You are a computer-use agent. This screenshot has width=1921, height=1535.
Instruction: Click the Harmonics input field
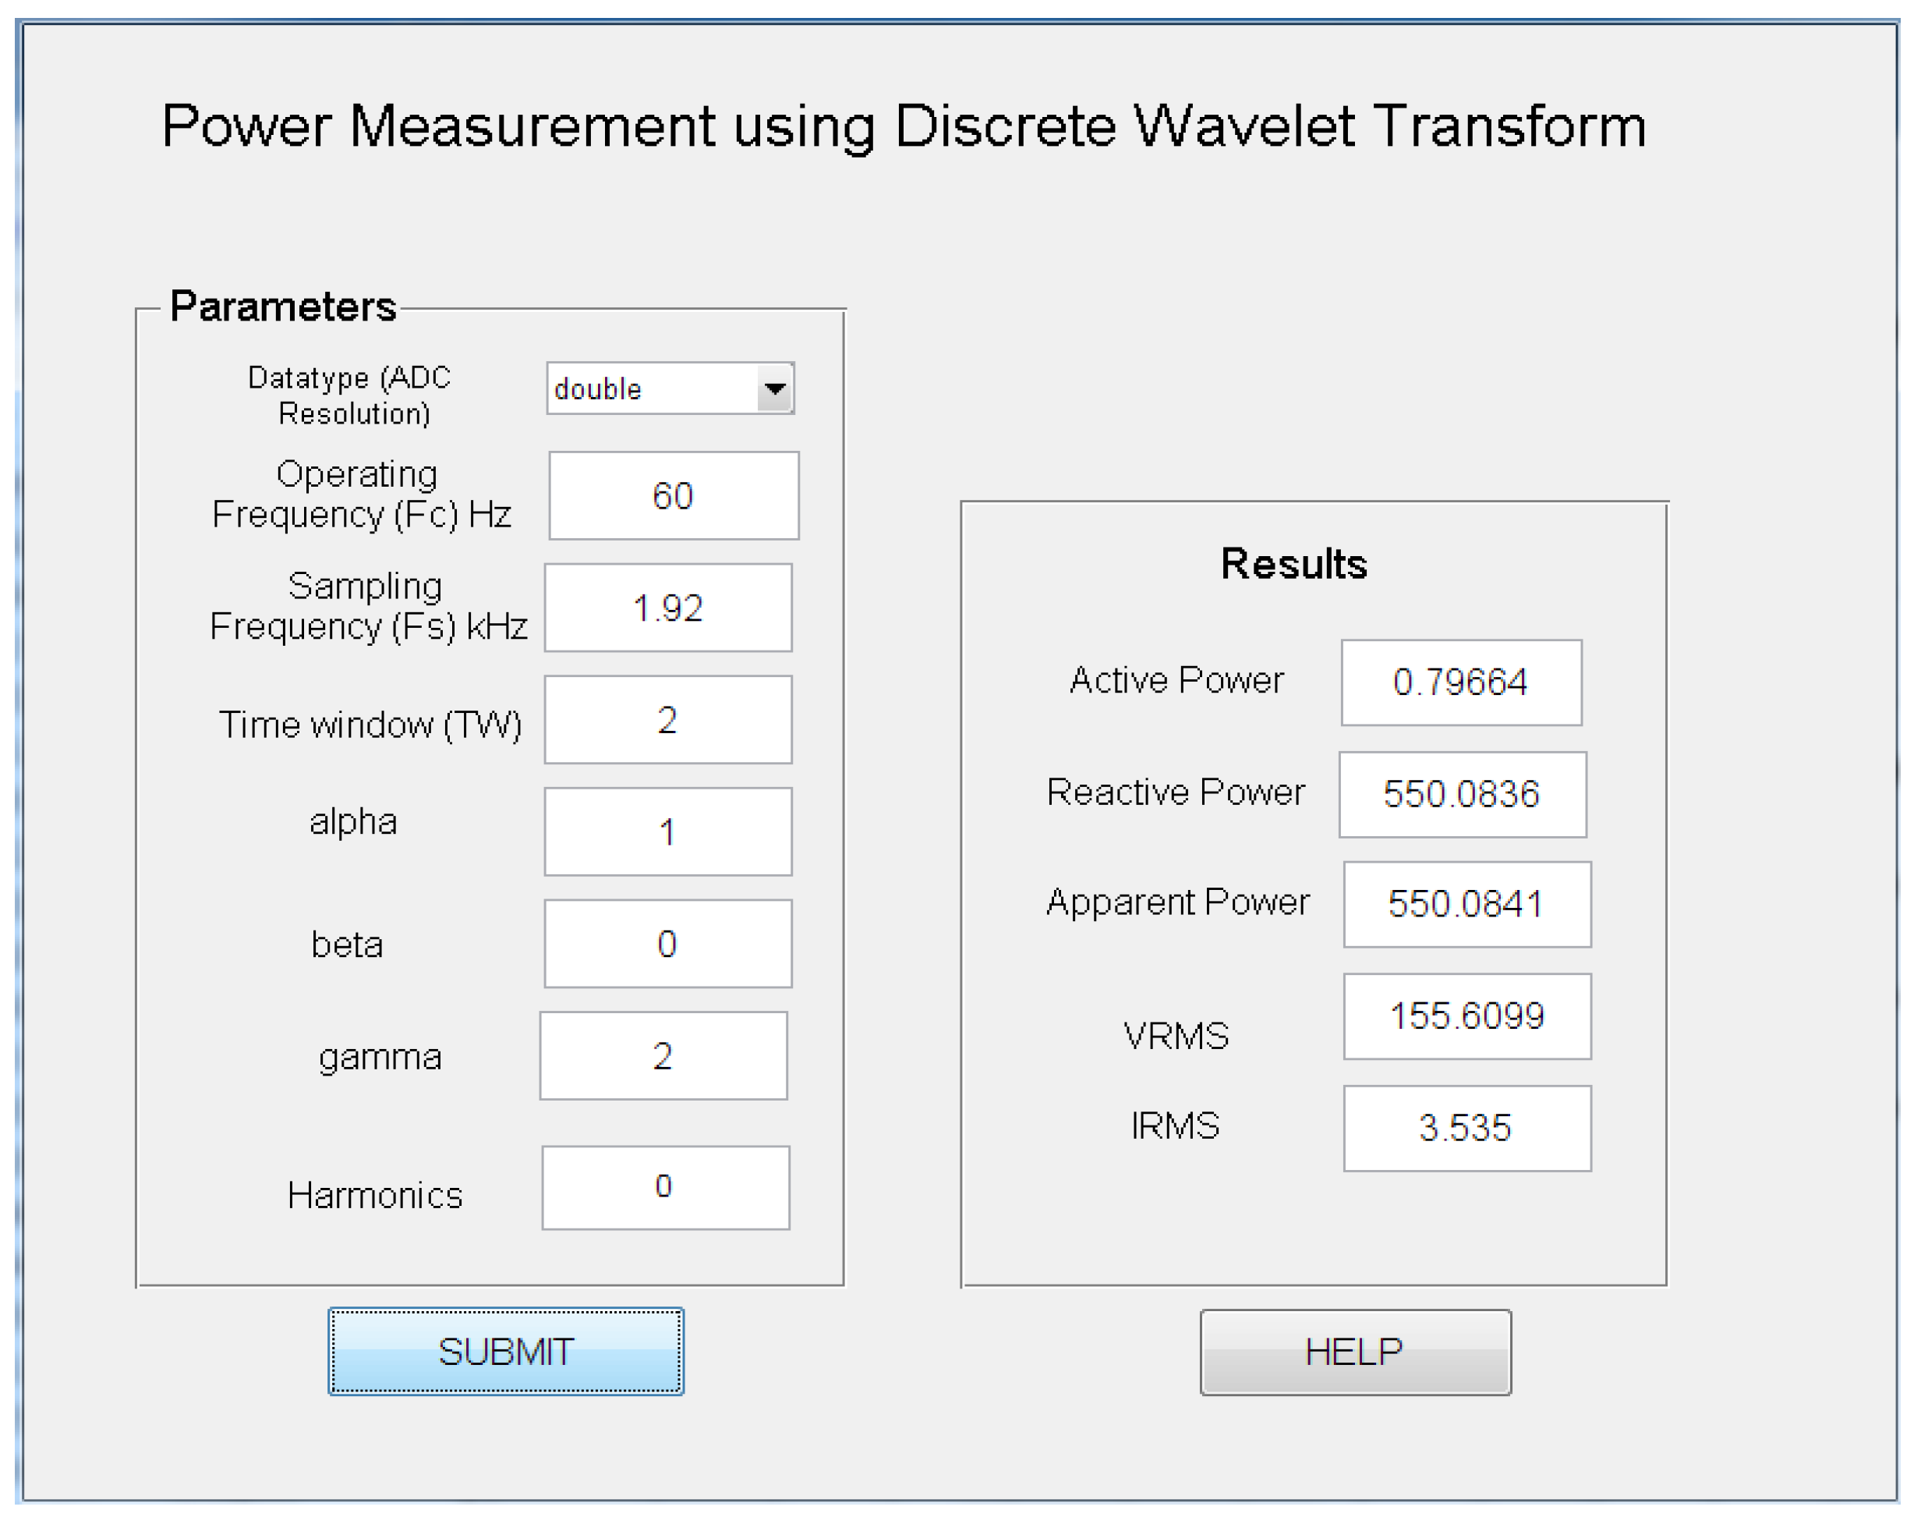pyautogui.click(x=666, y=1188)
